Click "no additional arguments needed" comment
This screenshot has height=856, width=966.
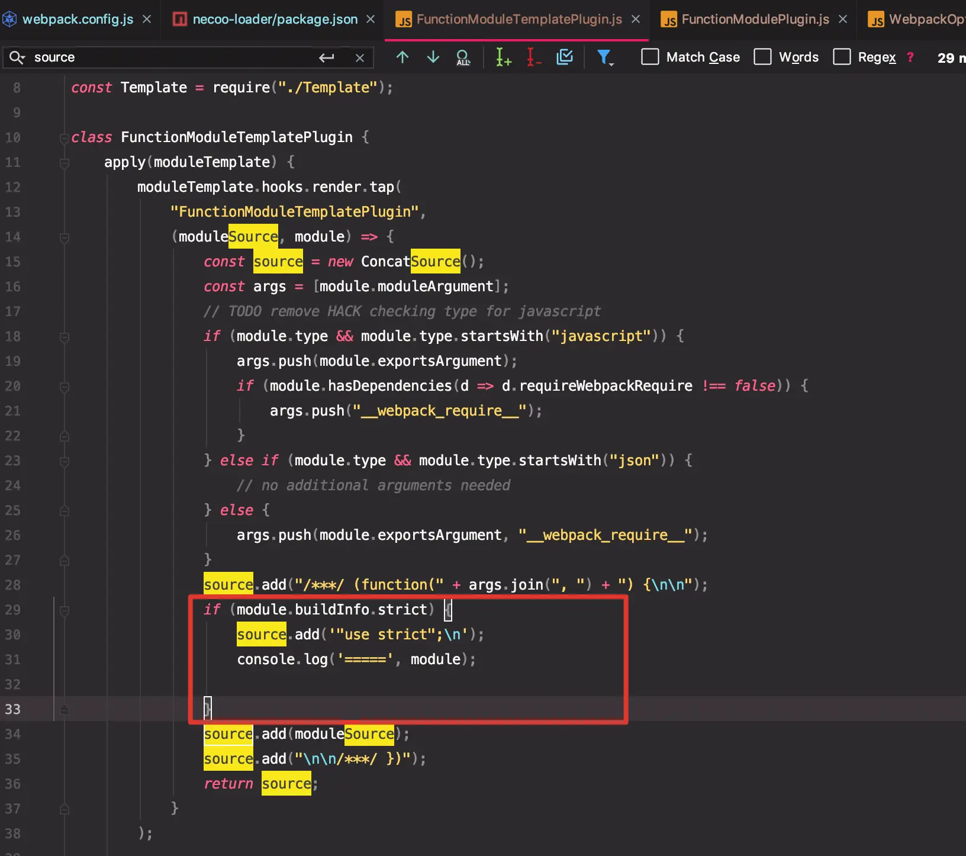pos(373,485)
